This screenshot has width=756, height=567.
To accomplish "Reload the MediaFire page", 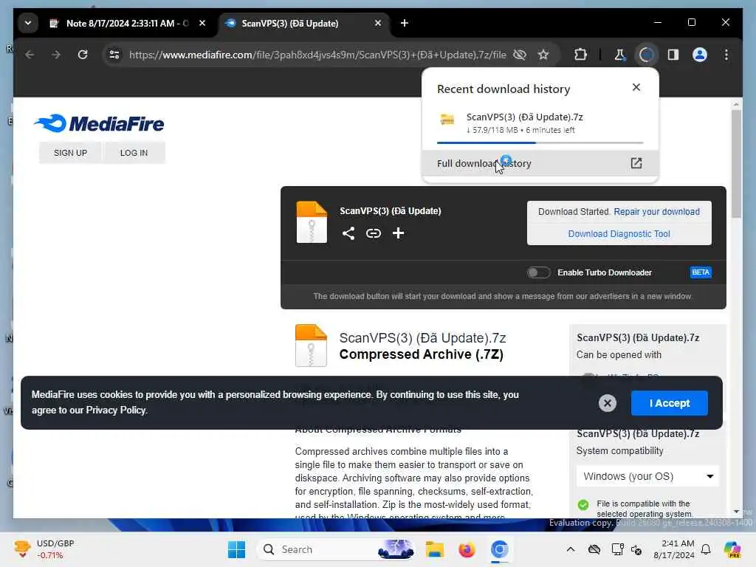I will [x=83, y=55].
